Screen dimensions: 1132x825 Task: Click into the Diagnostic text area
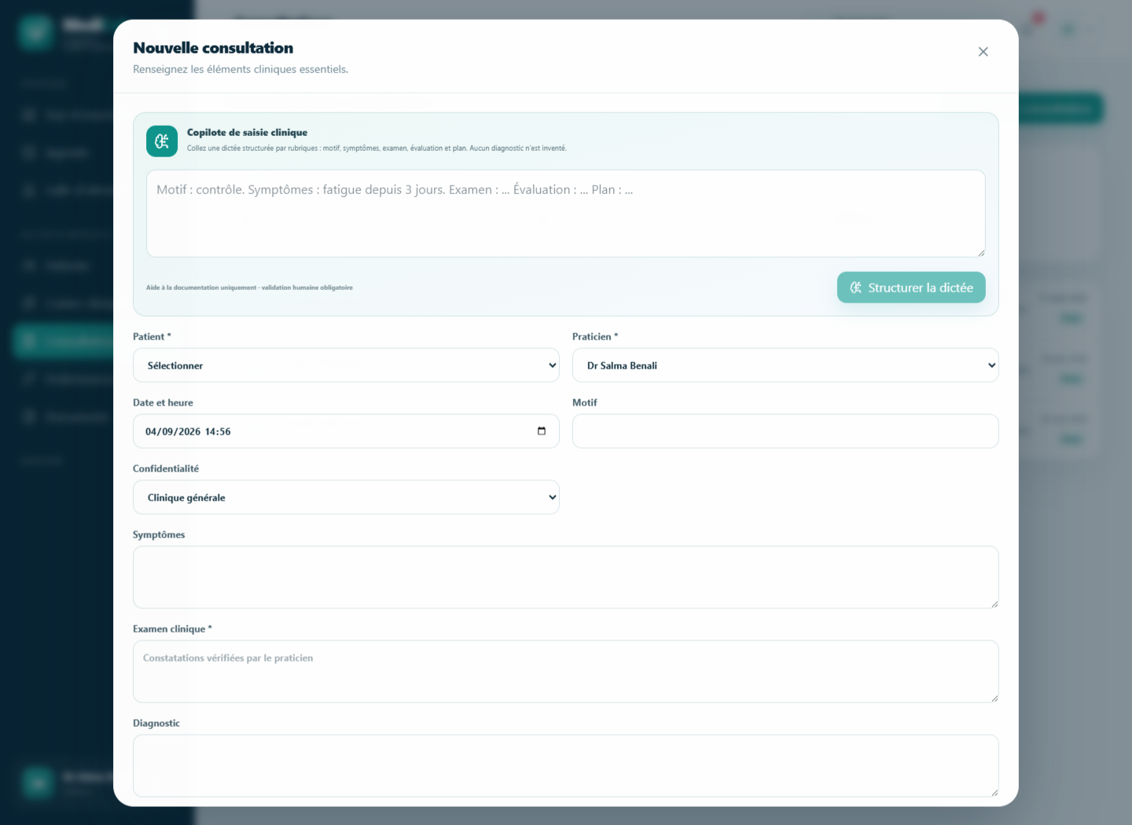click(566, 766)
